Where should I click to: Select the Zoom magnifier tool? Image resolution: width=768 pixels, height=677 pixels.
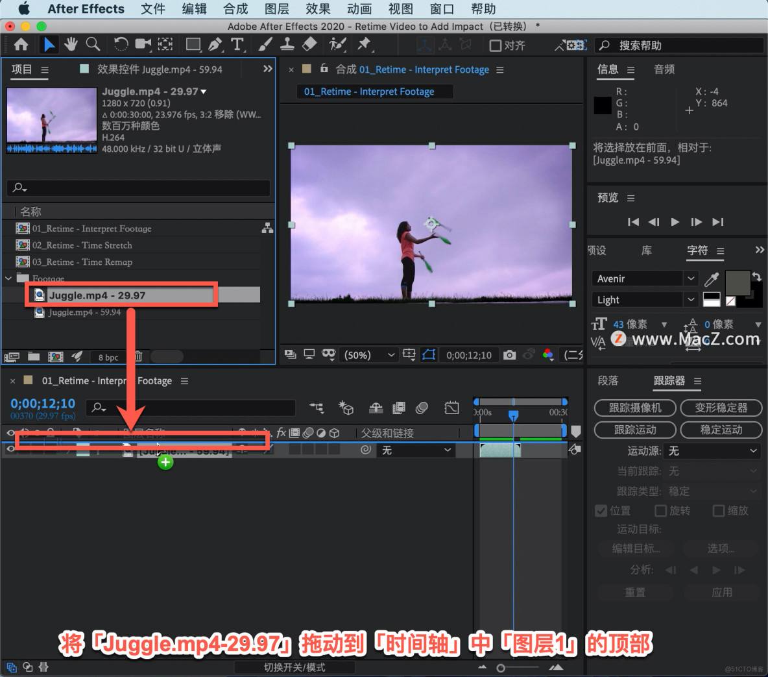[93, 45]
